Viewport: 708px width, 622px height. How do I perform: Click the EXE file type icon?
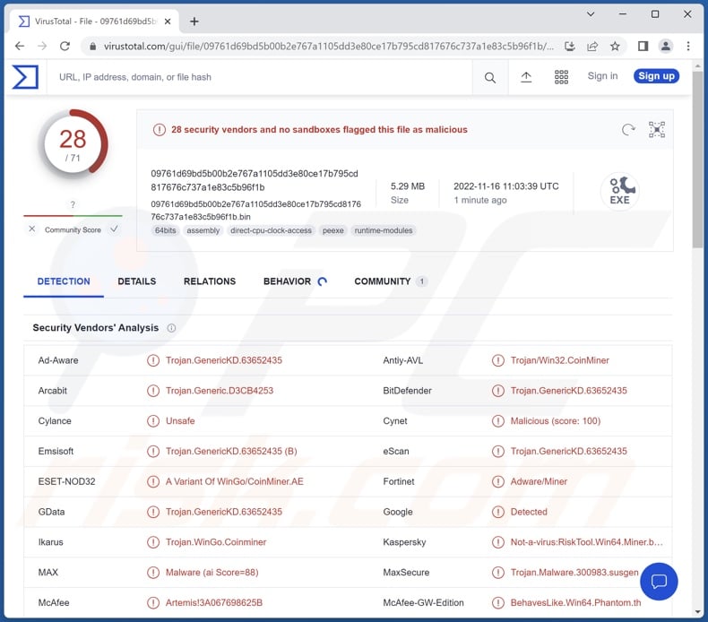click(619, 191)
